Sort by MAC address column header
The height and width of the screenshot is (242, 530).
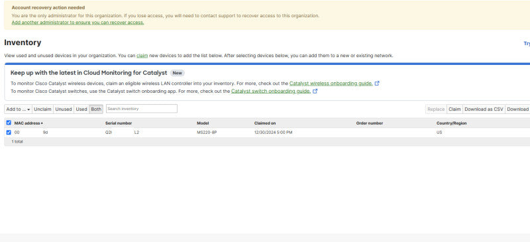(x=28, y=123)
